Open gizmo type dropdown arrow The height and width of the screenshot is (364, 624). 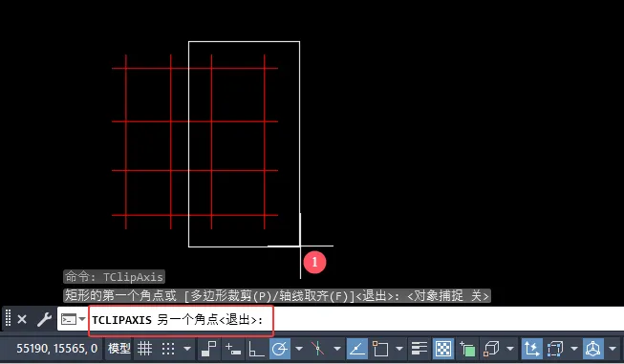point(613,349)
